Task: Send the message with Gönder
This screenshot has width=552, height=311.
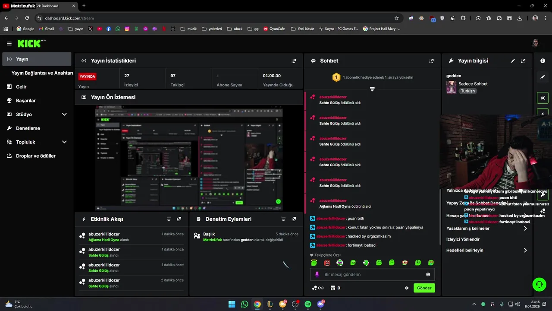Action: coord(424,288)
